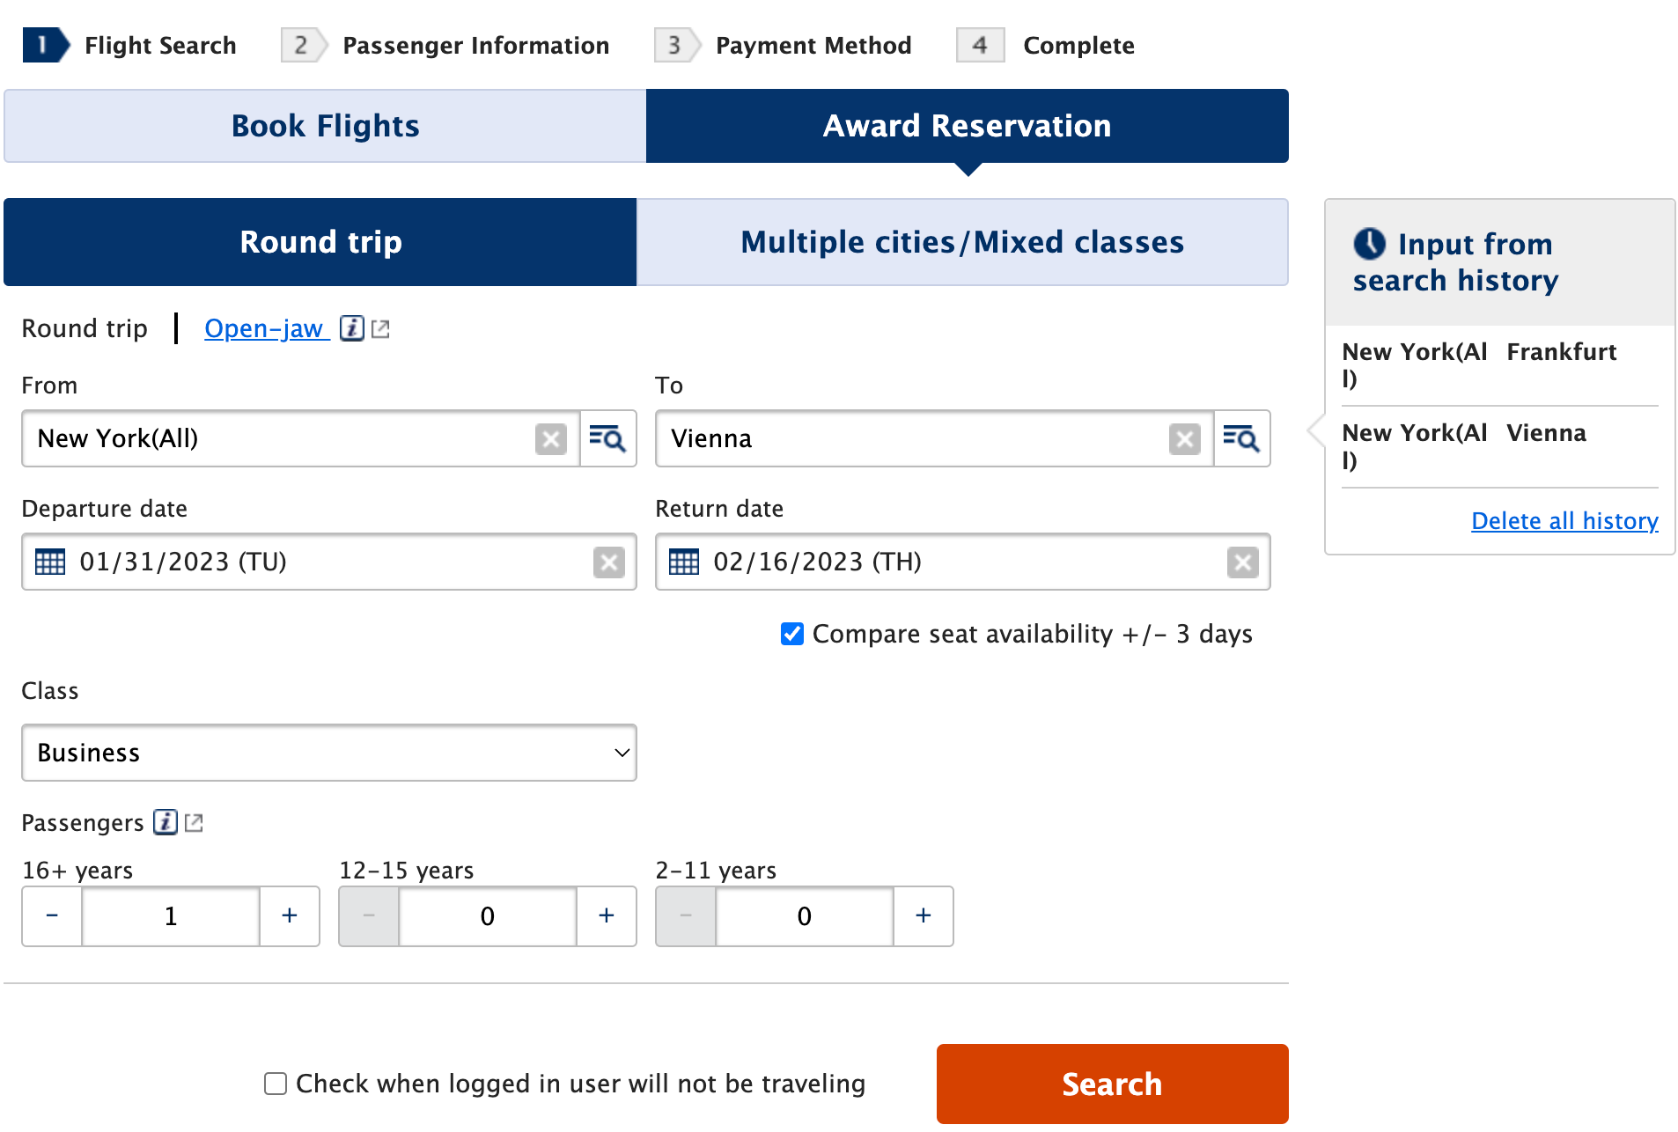
Task: Switch to Multiple cities/Mixed classes tab
Action: [x=961, y=242]
